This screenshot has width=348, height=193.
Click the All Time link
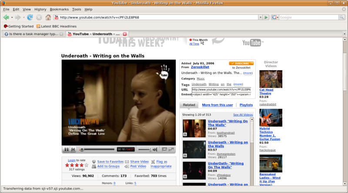pyautogui.click(x=194, y=44)
